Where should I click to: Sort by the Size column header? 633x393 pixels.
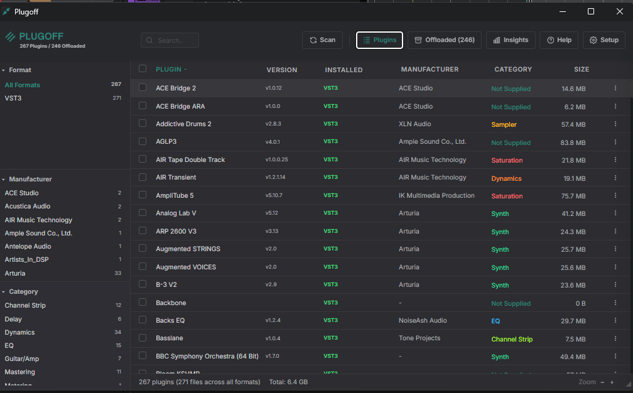click(x=581, y=70)
